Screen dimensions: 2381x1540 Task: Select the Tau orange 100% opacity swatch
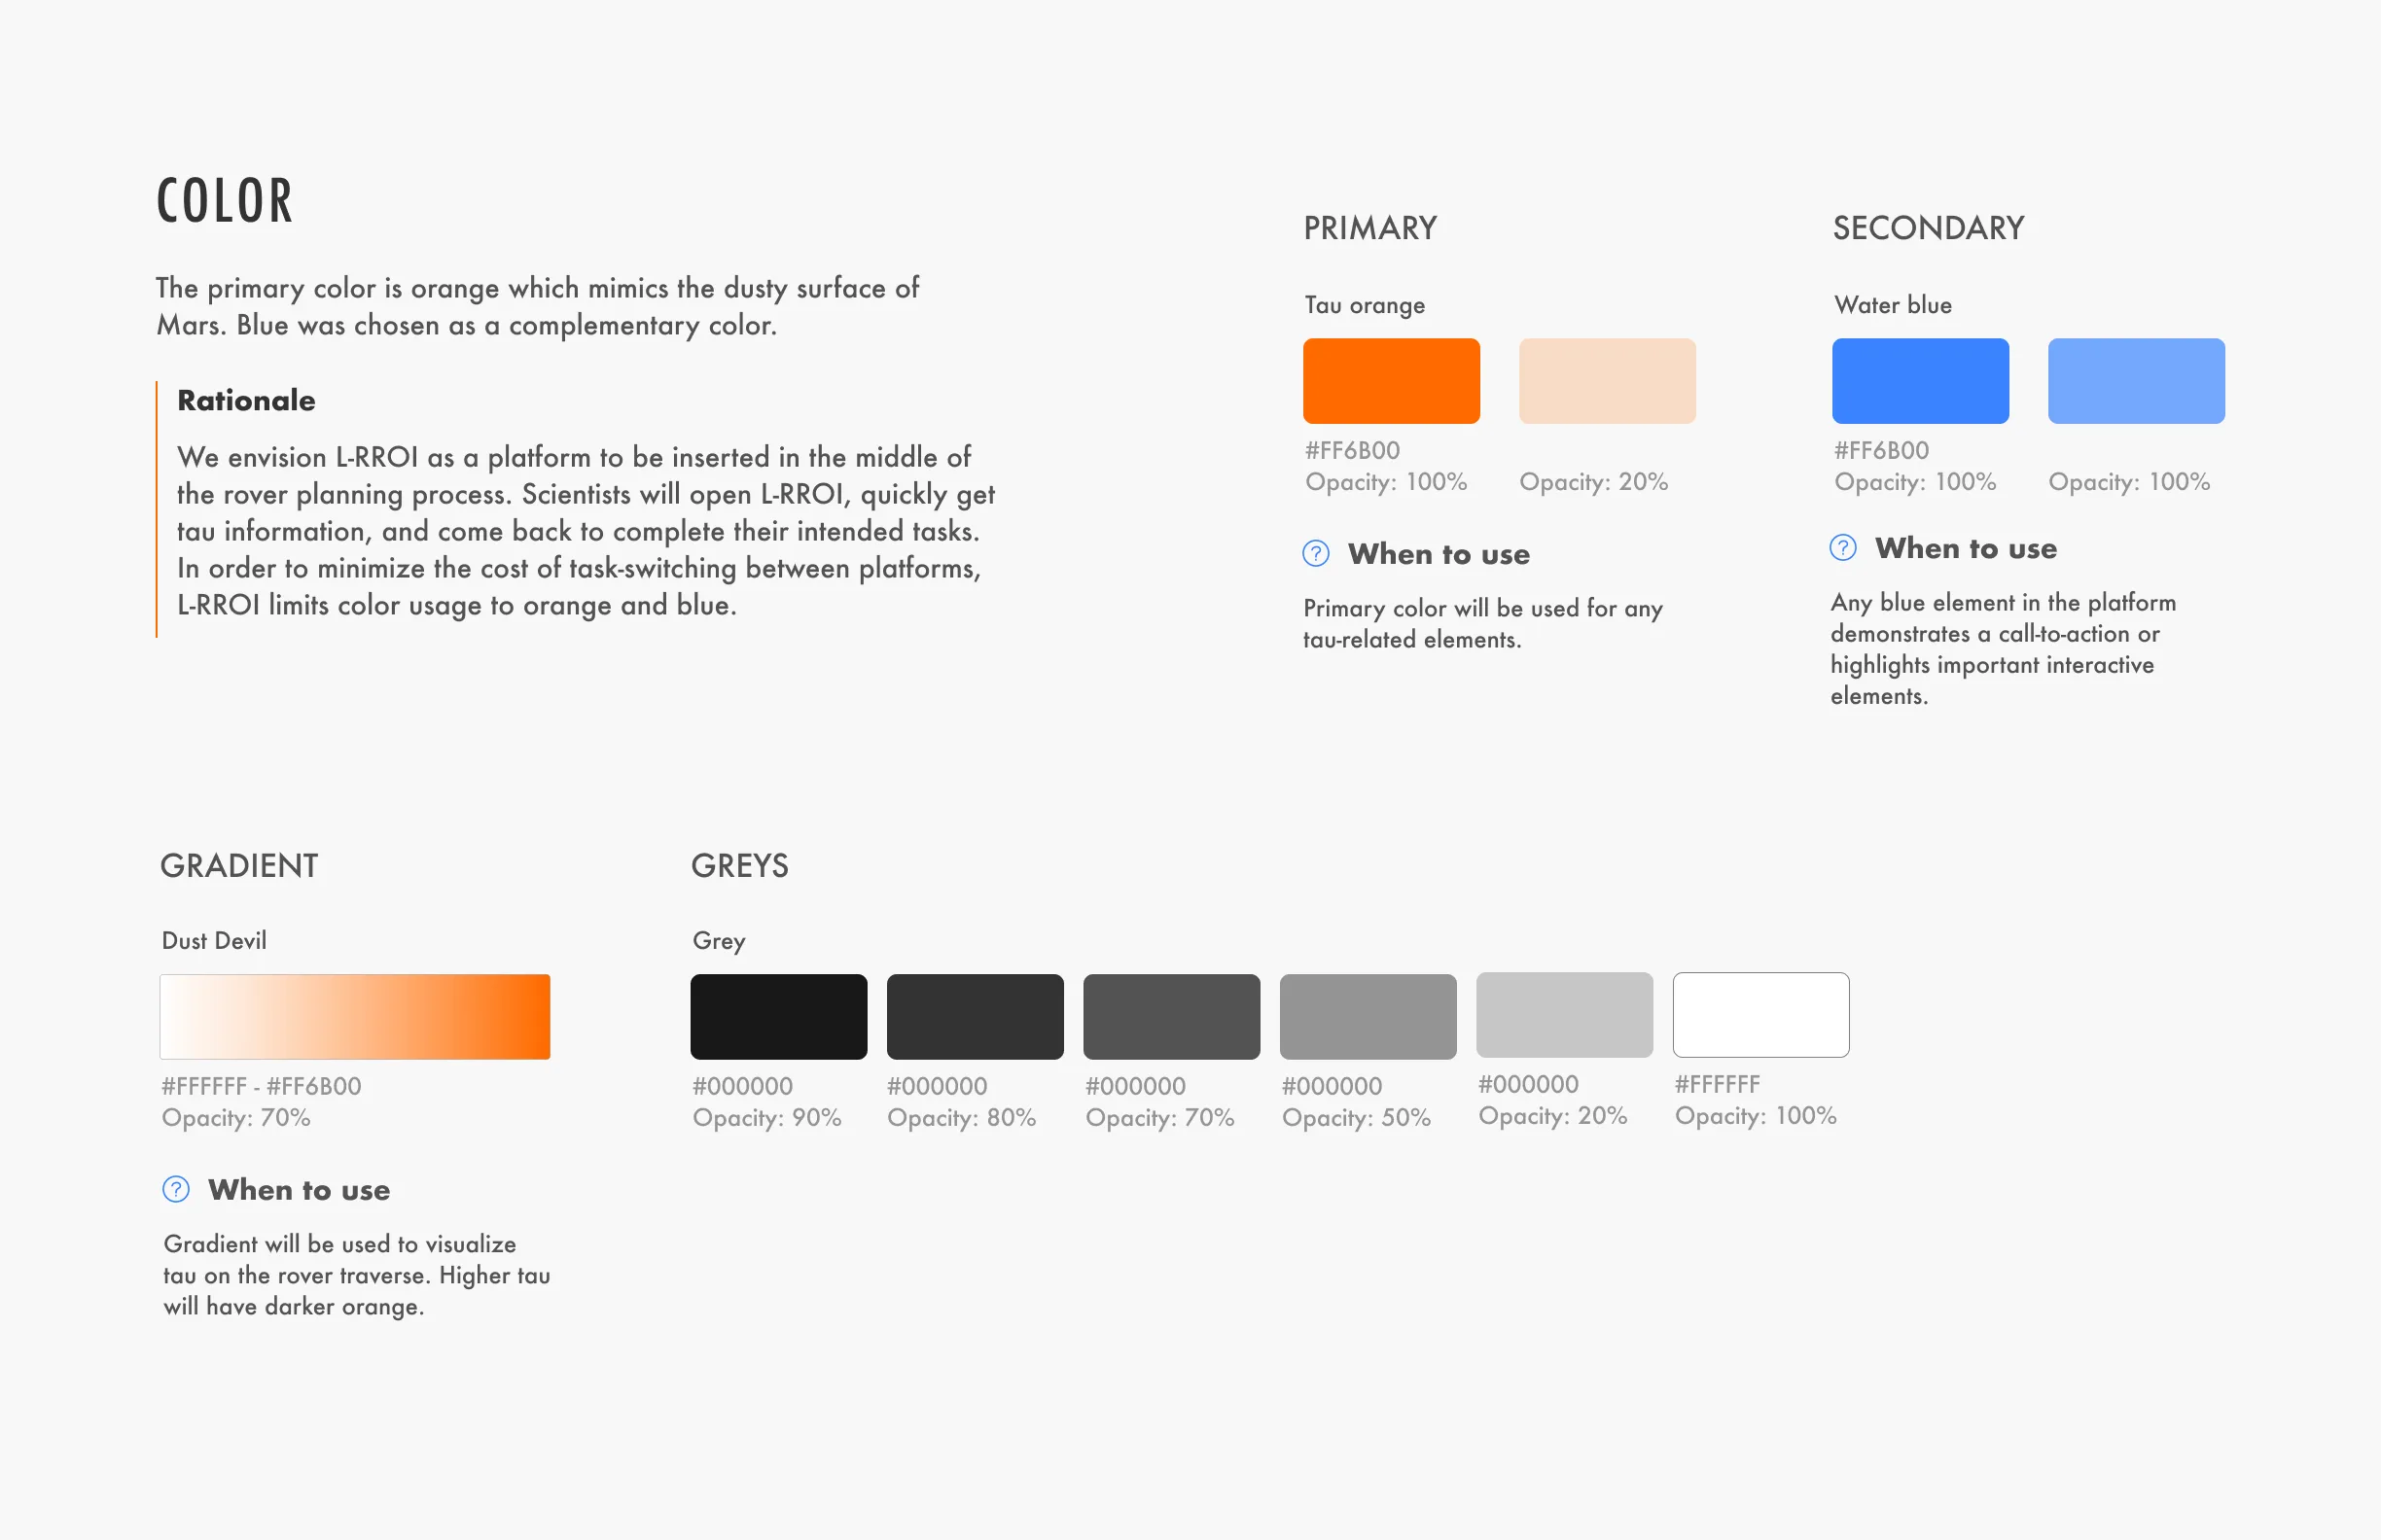[x=1390, y=380]
